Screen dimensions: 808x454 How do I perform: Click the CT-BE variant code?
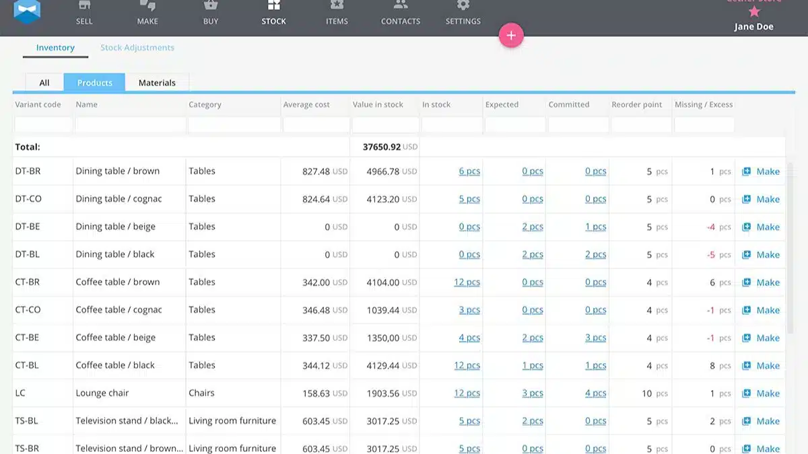point(27,338)
